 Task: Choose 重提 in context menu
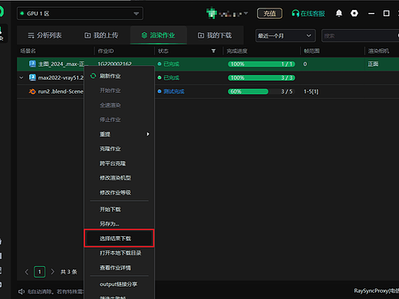(x=119, y=134)
